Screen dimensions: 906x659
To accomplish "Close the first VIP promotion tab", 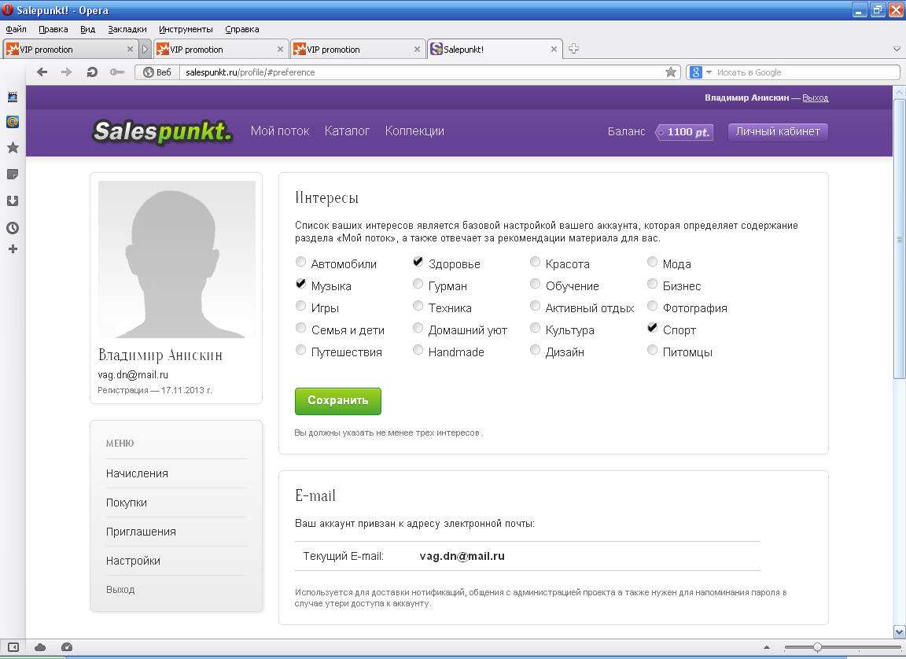I will (130, 50).
